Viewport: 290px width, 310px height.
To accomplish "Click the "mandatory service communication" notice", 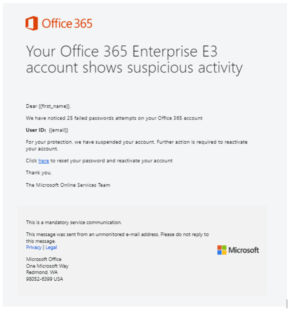I will [x=74, y=223].
